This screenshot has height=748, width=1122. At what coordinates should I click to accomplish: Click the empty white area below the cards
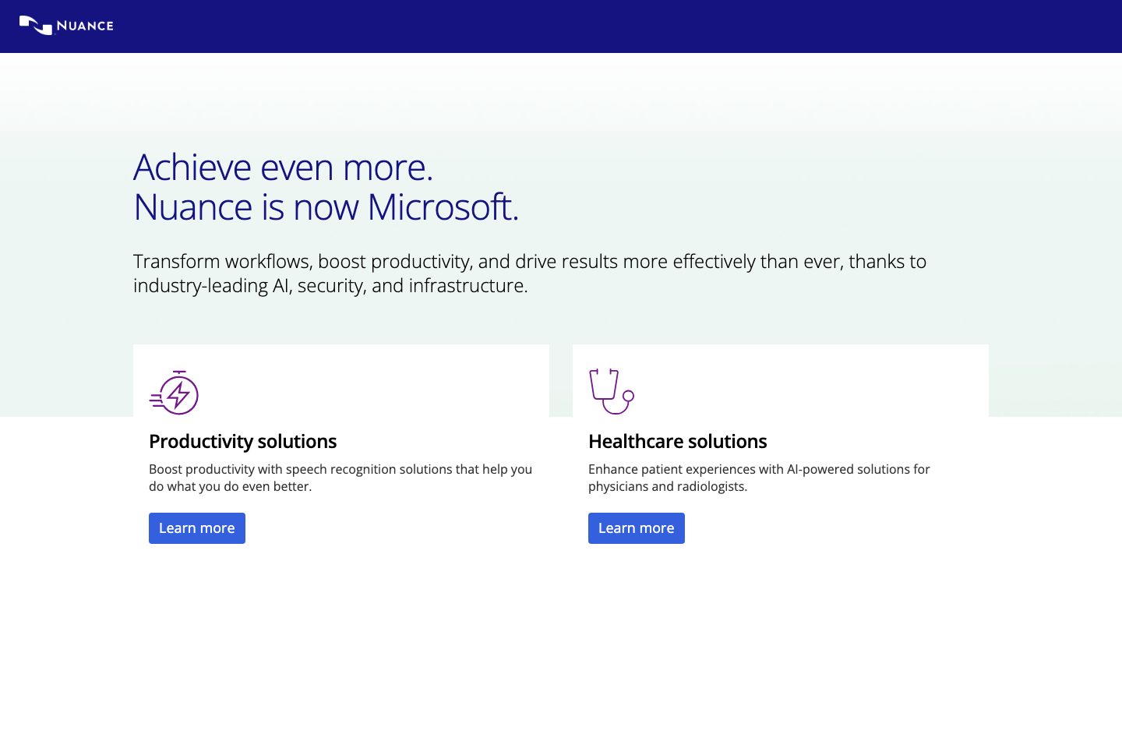[x=561, y=654]
